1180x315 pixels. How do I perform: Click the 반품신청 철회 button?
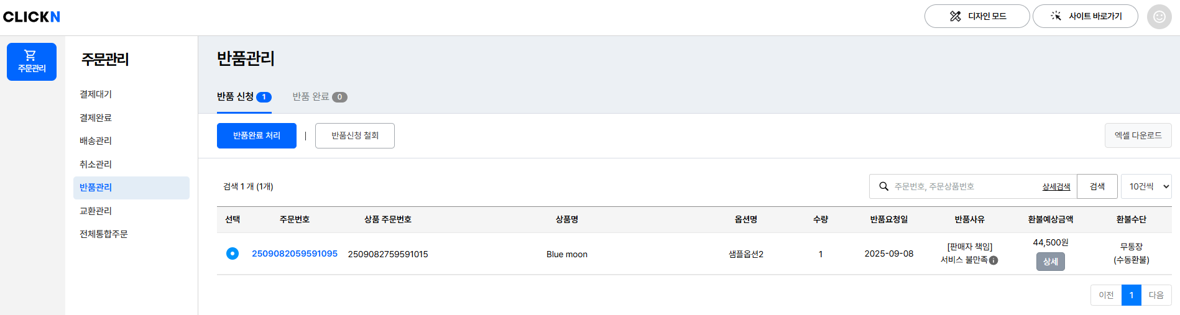click(354, 135)
